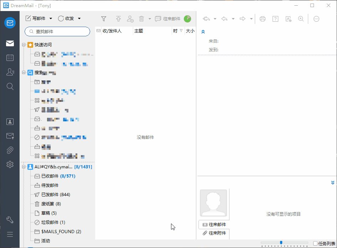The width and height of the screenshot is (337, 248).
Task: Collapse the message header double chevron
Action: click(x=203, y=32)
